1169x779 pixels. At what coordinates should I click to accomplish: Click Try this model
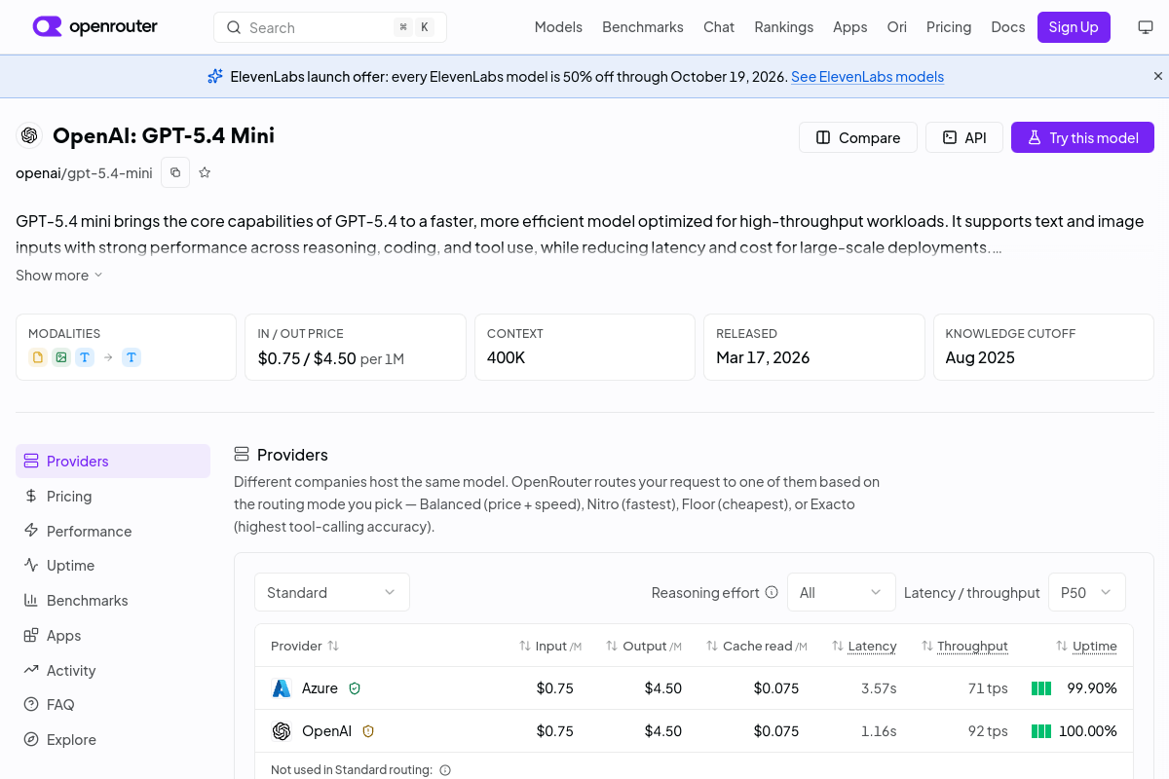[x=1082, y=137]
